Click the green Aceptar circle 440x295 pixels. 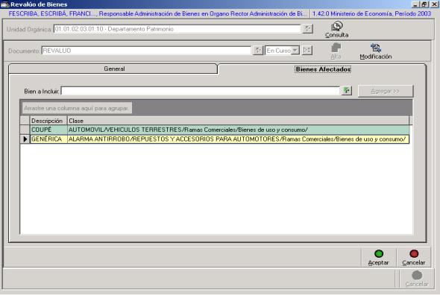[379, 254]
